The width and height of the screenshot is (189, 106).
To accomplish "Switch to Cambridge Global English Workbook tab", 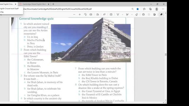I will click(x=34, y=4).
